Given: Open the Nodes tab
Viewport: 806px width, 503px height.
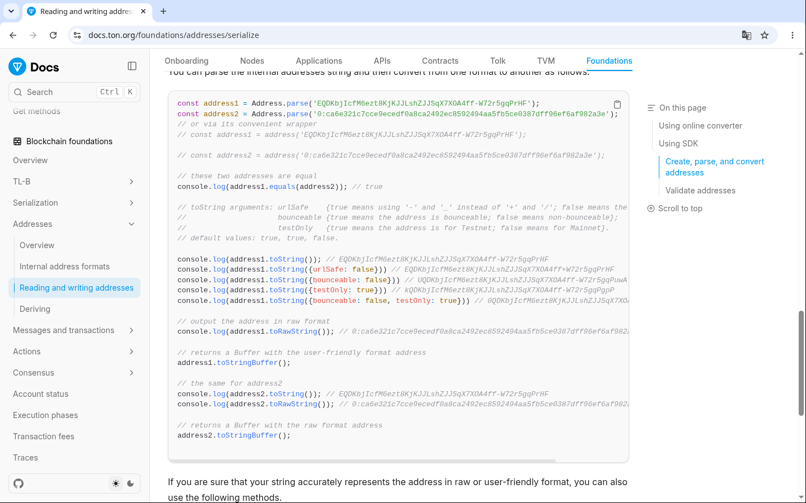Looking at the screenshot, I should 252,61.
